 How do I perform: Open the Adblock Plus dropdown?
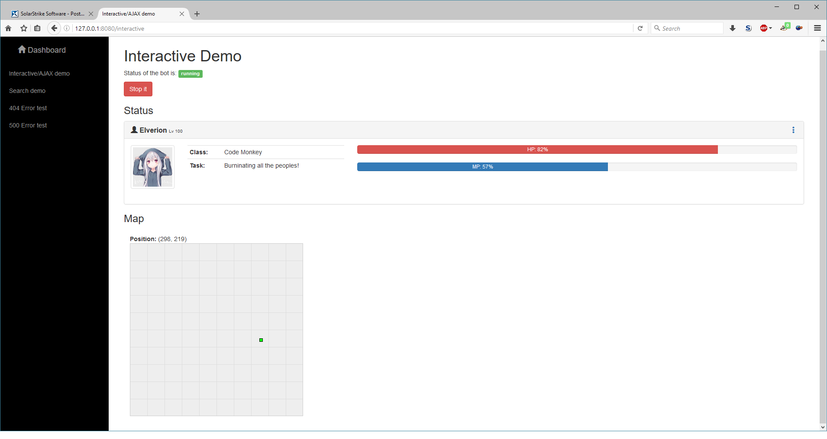pyautogui.click(x=766, y=29)
